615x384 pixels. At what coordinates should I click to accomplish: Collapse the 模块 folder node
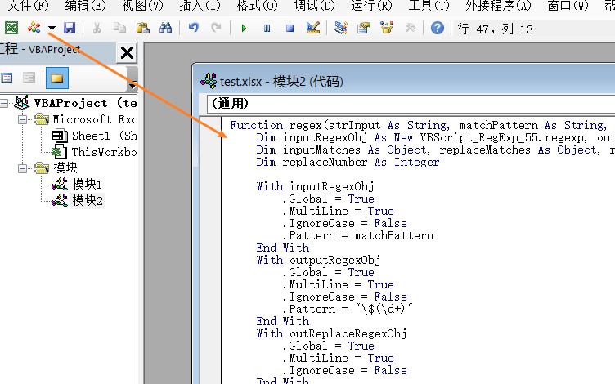[x=23, y=168]
